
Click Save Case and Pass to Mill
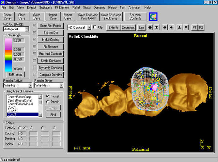point(88,17)
